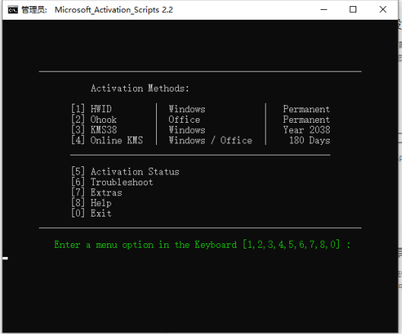Image resolution: width=402 pixels, height=334 pixels.
Task: Close the Microsoft_Activation_Scripts window
Action: [x=383, y=10]
